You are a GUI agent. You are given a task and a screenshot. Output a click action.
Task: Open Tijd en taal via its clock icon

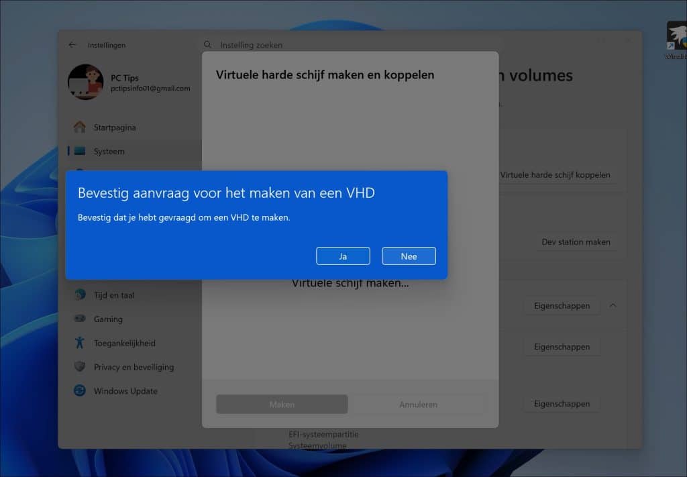point(80,295)
